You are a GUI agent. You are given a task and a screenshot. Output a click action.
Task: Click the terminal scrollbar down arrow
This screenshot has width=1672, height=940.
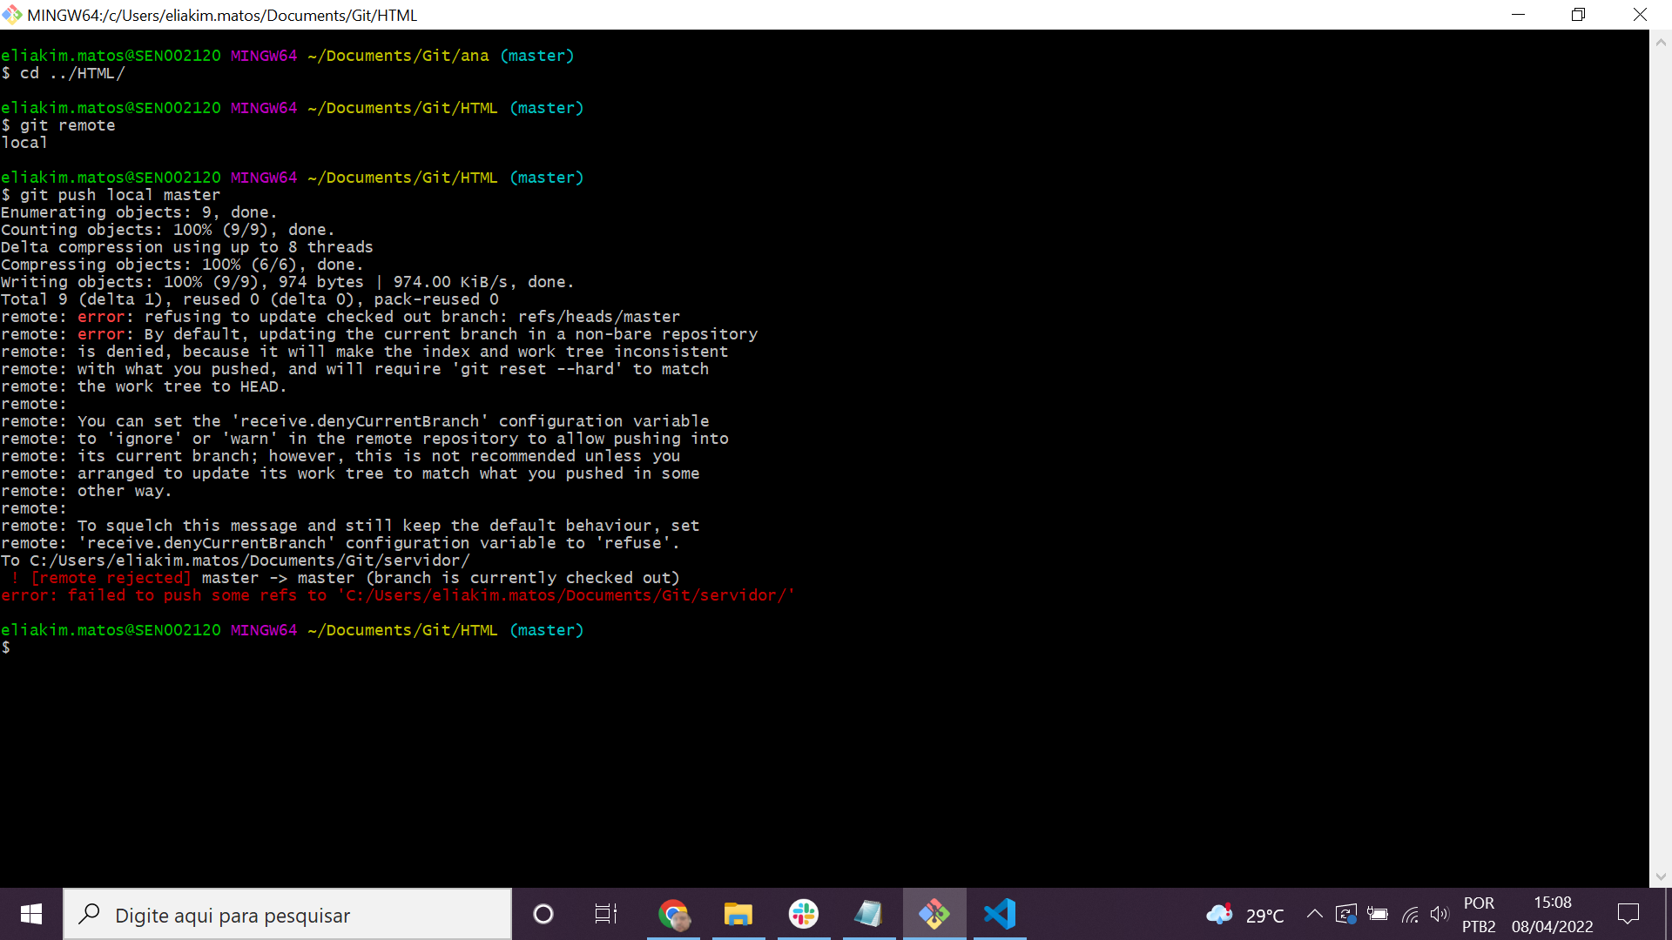tap(1661, 876)
